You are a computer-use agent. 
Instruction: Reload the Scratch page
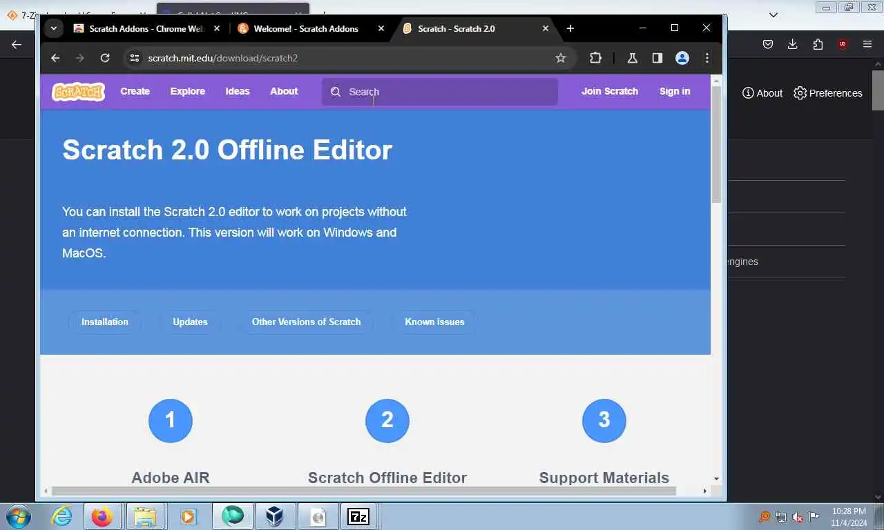(x=105, y=58)
